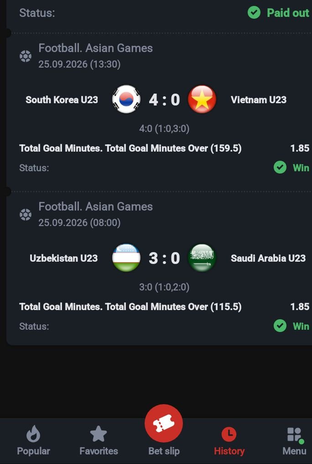The width and height of the screenshot is (312, 464).
Task: Open the Favorites star tab
Action: coord(99,440)
